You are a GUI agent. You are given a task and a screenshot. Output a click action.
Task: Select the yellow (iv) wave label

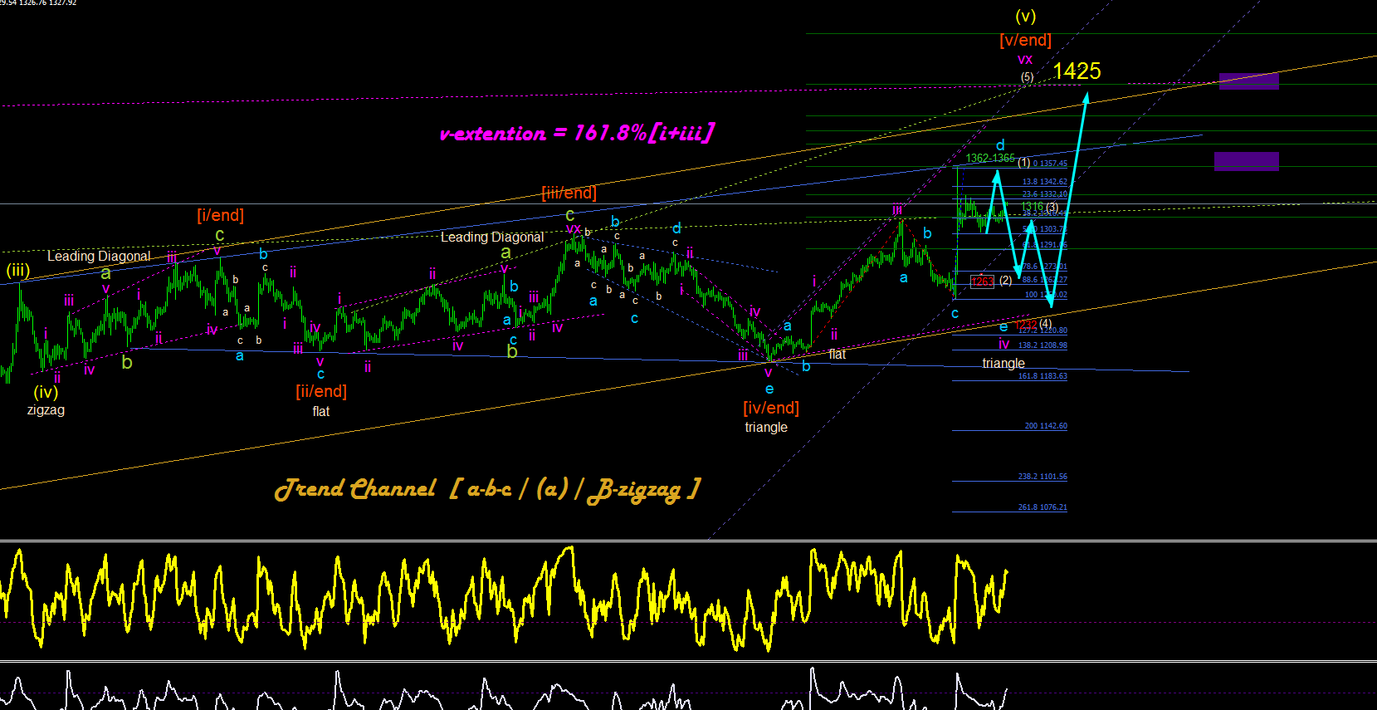46,392
